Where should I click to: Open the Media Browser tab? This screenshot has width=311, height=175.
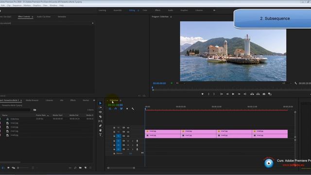(32, 101)
